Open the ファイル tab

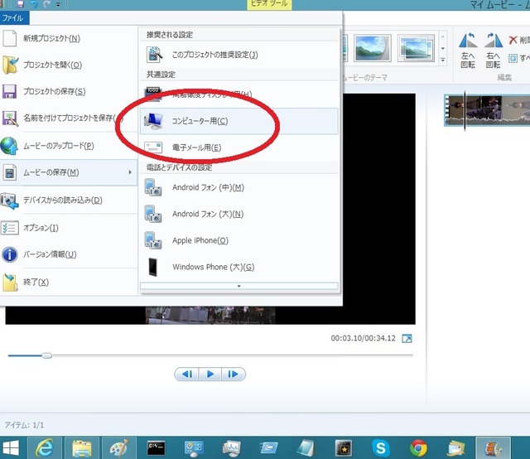pyautogui.click(x=14, y=18)
